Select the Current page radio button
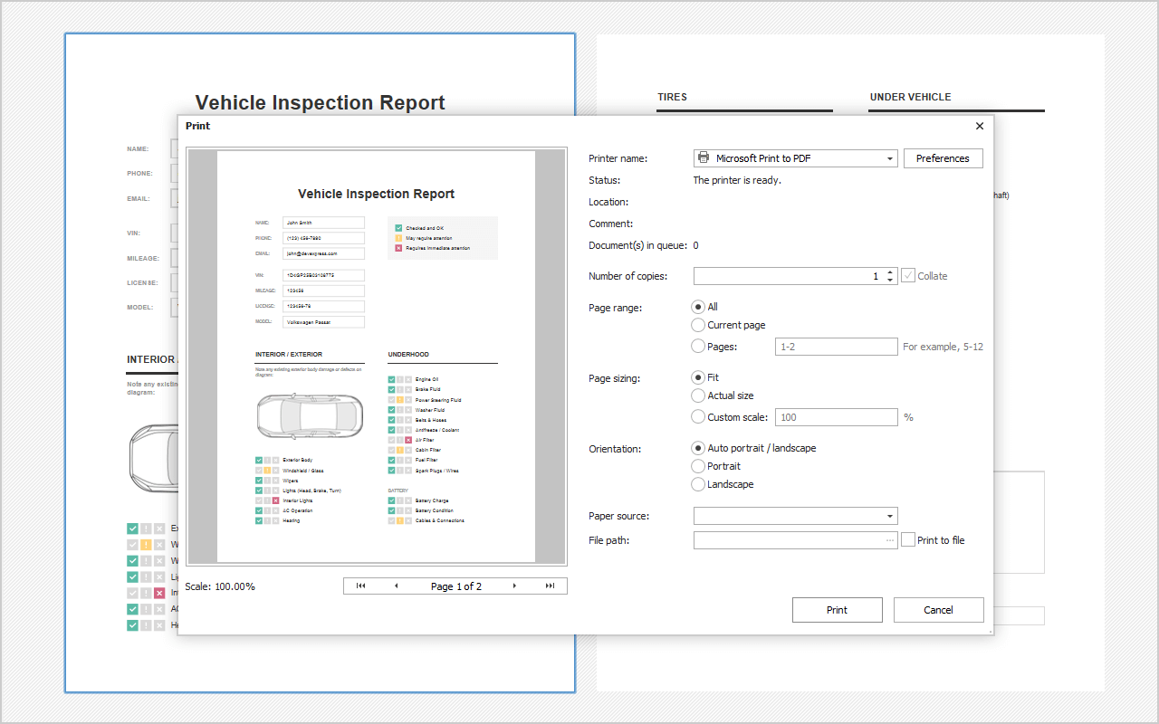The image size is (1159, 724). point(698,325)
